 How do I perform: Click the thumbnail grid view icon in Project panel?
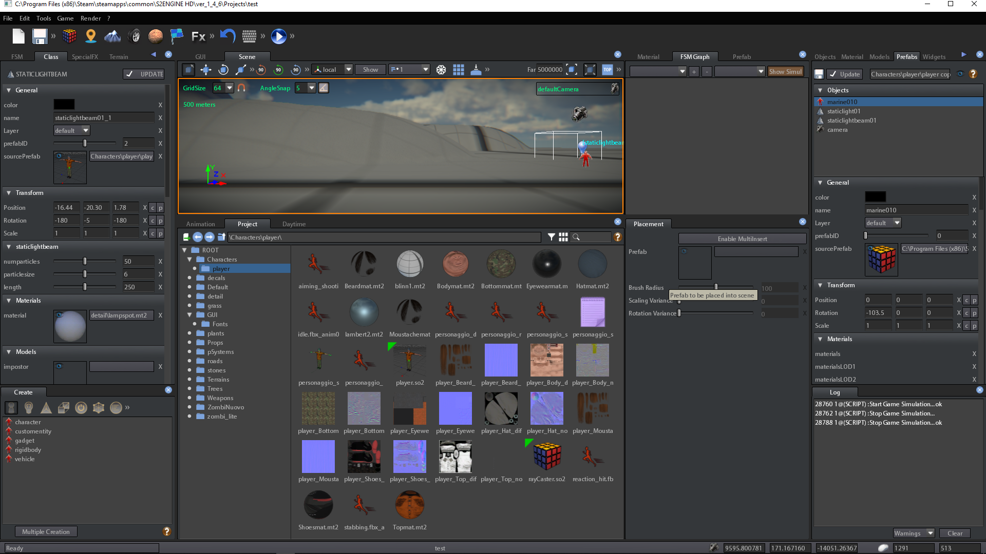tap(563, 237)
